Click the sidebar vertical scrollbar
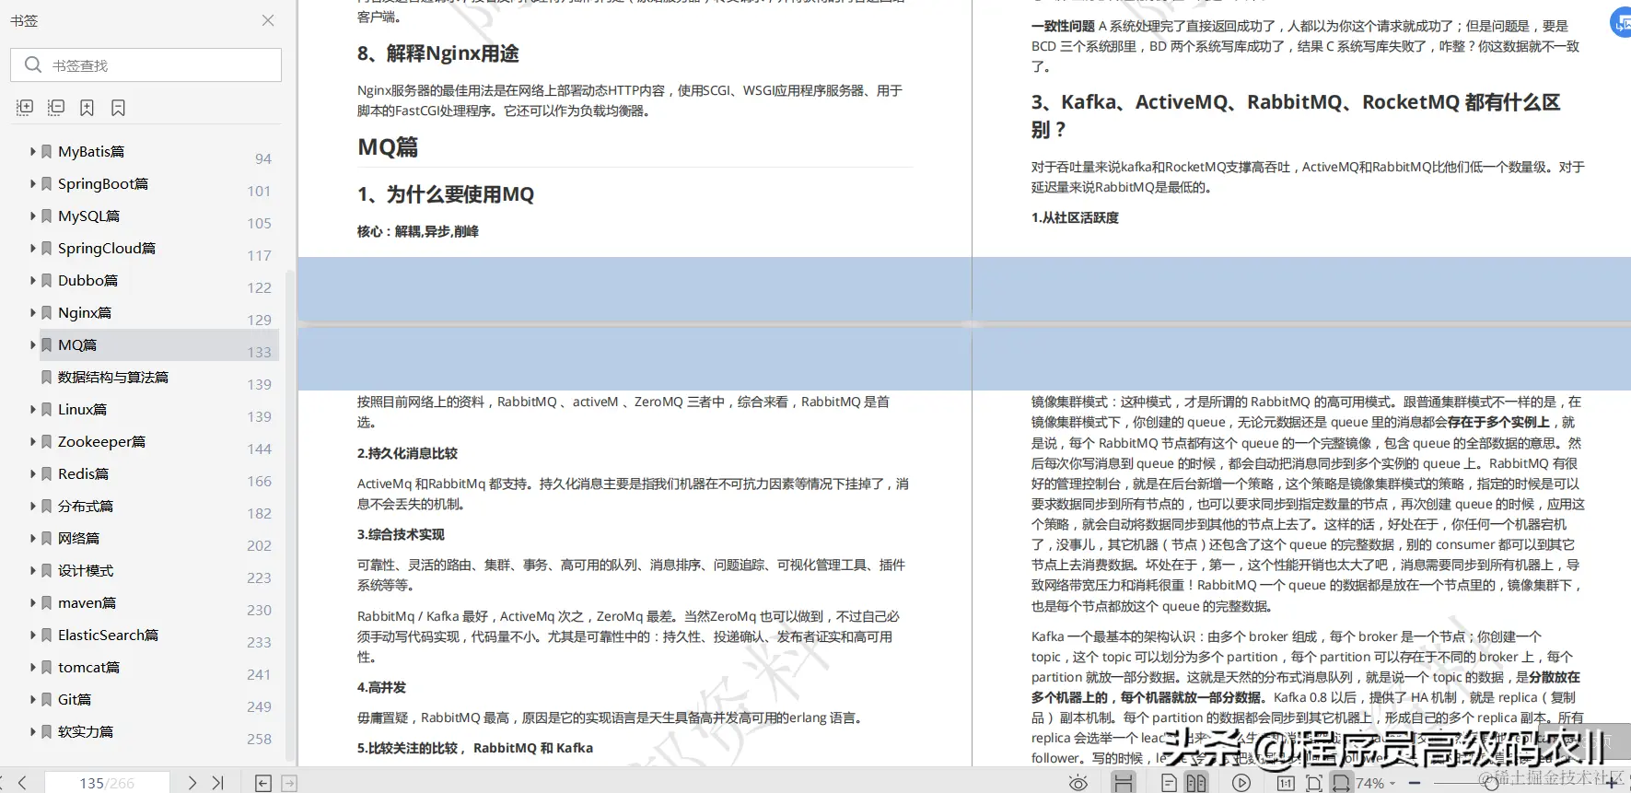The height and width of the screenshot is (793, 1631). tap(290, 516)
